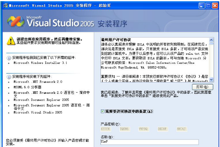The image size is (220, 147).
Task: Toggle the accept license terms checkbox
Action: click(102, 111)
